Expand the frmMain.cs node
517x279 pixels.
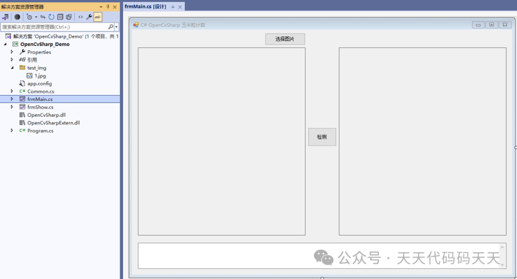(12, 99)
